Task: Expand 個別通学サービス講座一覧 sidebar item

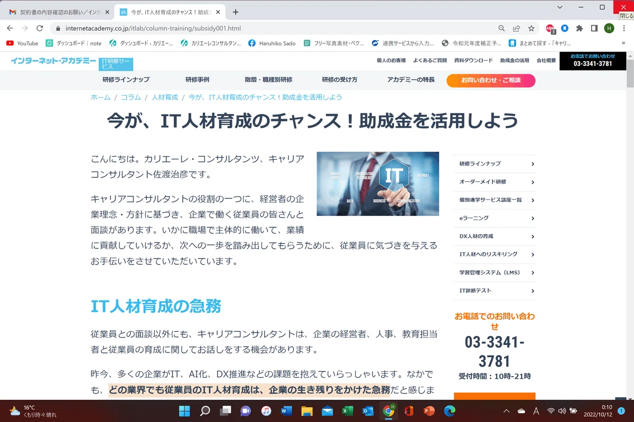Action: [x=495, y=200]
